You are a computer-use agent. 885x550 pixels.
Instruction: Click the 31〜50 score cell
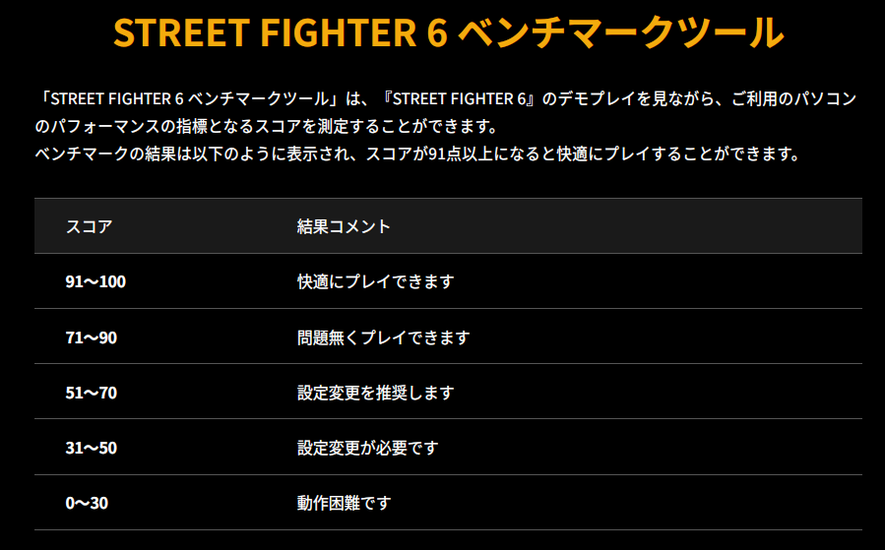coord(91,448)
